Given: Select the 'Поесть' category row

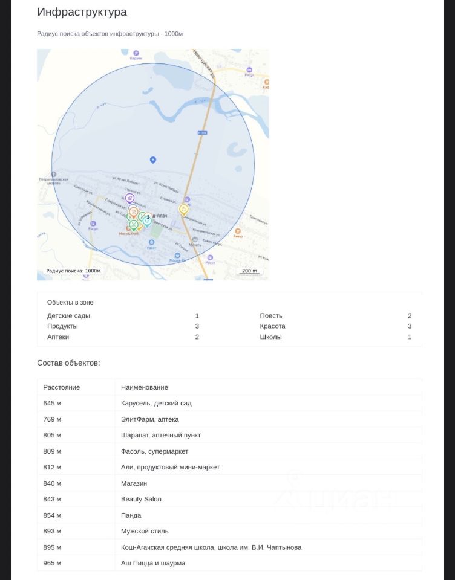Looking at the screenshot, I should click(336, 315).
